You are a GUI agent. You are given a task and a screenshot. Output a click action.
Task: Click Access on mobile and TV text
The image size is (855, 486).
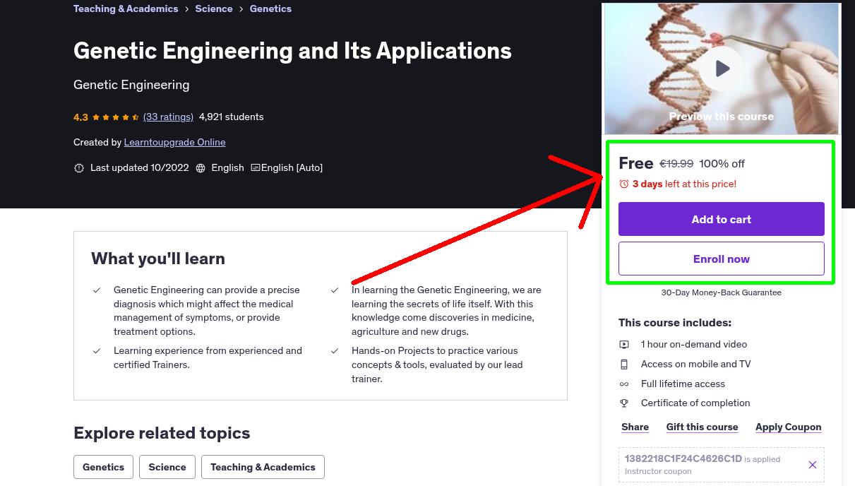(696, 364)
